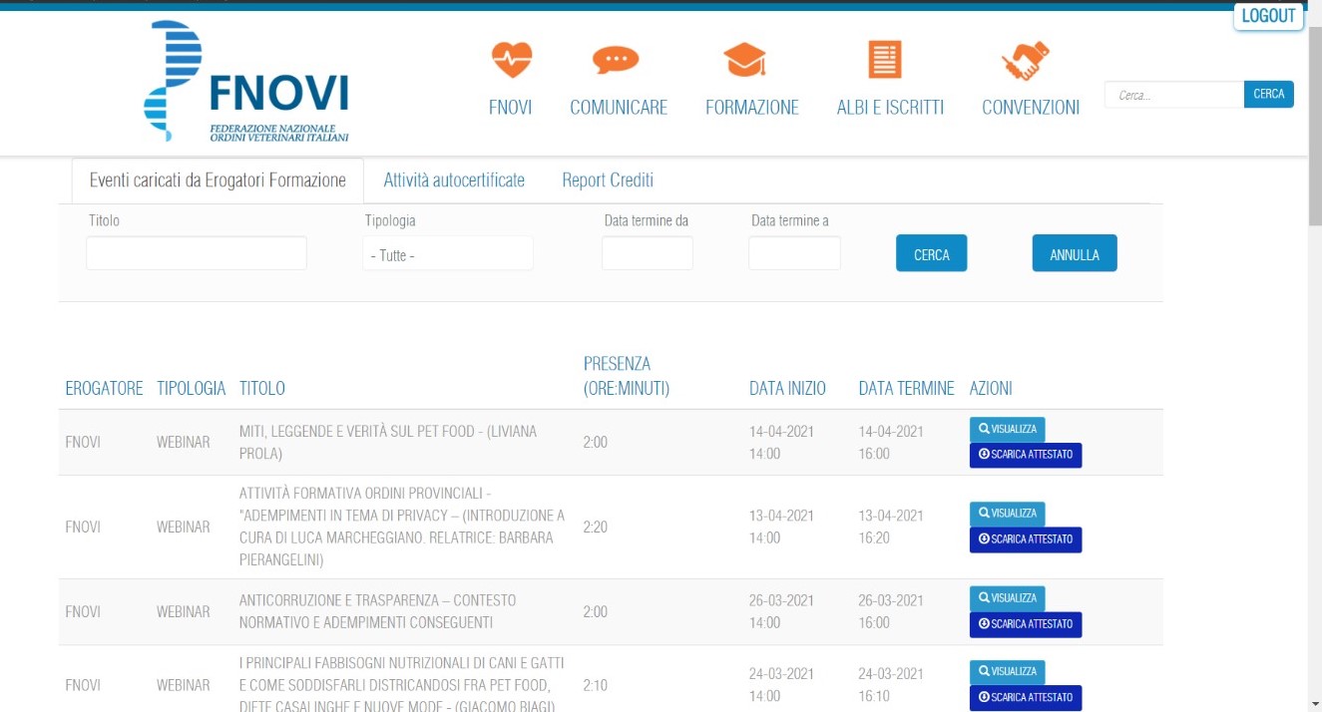1322x712 pixels.
Task: Open the Report Crediti tab
Action: (x=608, y=180)
